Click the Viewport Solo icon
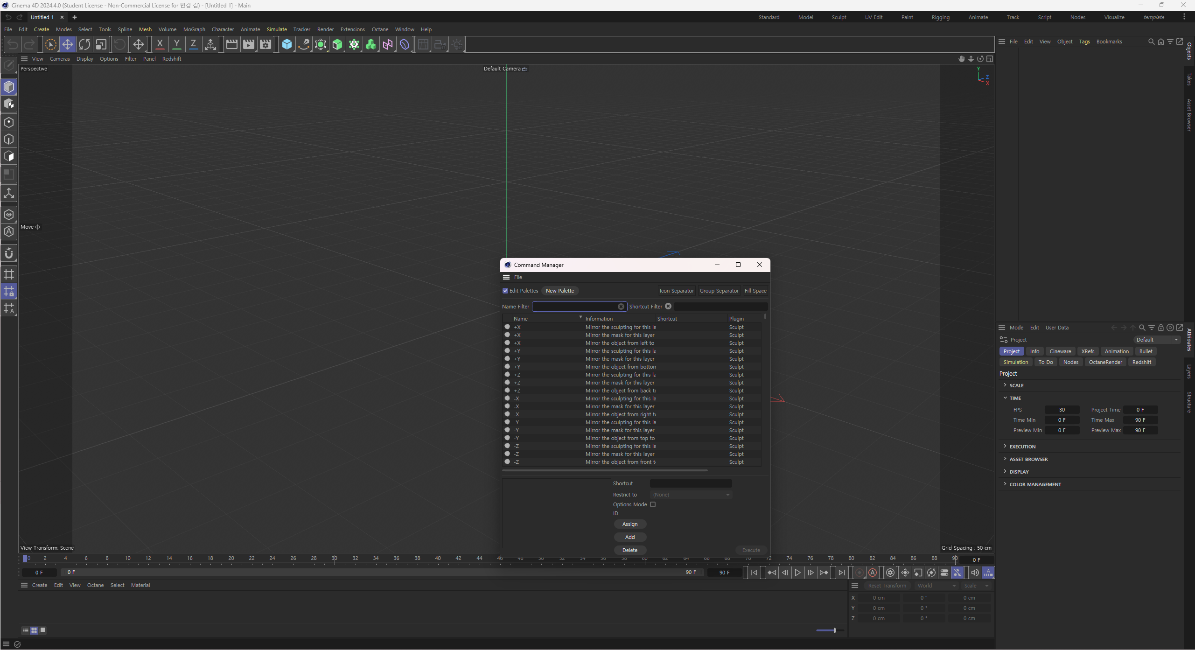Image resolution: width=1195 pixels, height=650 pixels. click(x=9, y=215)
